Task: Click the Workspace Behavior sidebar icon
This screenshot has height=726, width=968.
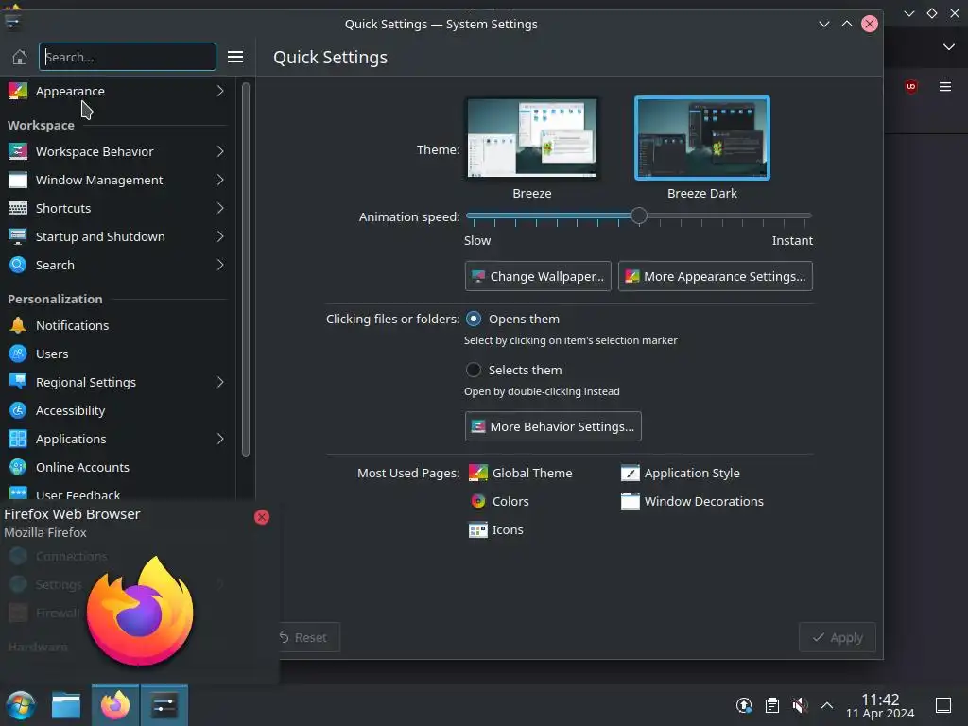Action: [x=17, y=151]
